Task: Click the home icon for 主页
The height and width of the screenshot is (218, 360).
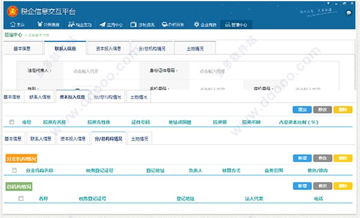Action: 13,24
